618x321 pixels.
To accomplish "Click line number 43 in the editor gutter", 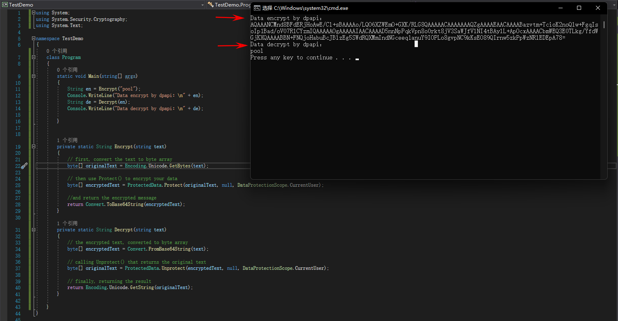I will [x=18, y=307].
